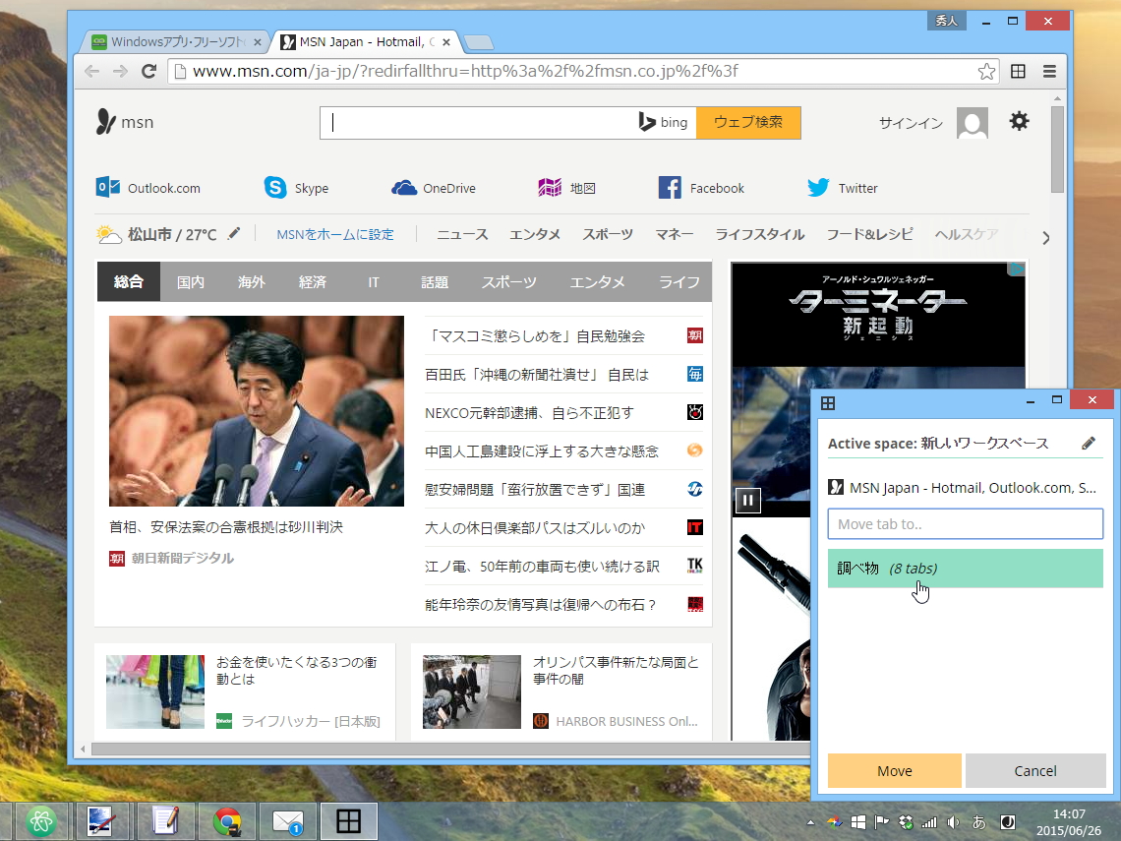Open the 地図 maps shortcut
Image resolution: width=1121 pixels, height=841 pixels.
(x=567, y=187)
